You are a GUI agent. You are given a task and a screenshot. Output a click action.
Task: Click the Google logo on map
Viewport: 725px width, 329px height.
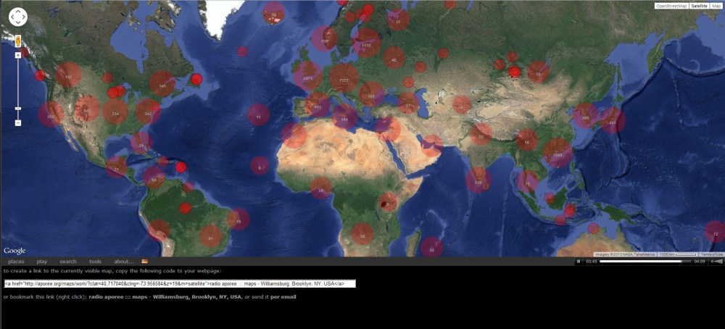(x=14, y=251)
